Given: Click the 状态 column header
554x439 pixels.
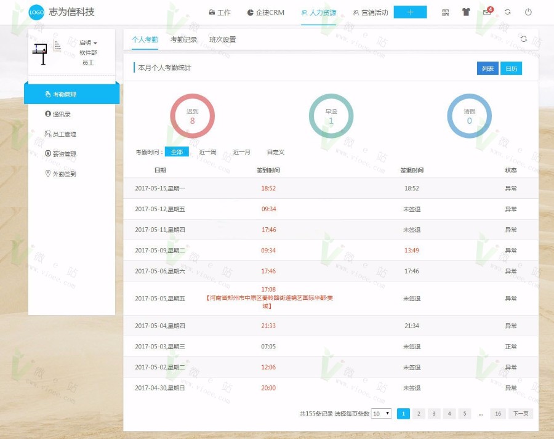Looking at the screenshot, I should point(511,171).
